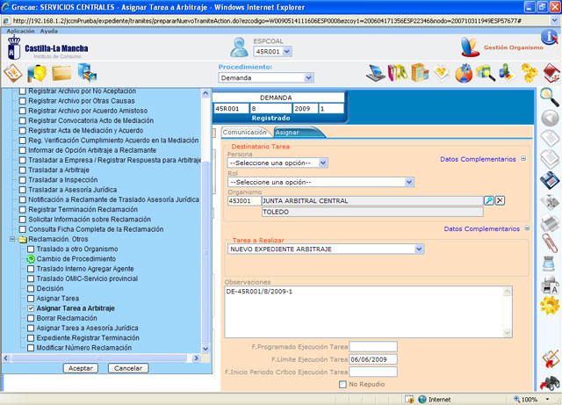Click the floppy disk save icon

550,181
